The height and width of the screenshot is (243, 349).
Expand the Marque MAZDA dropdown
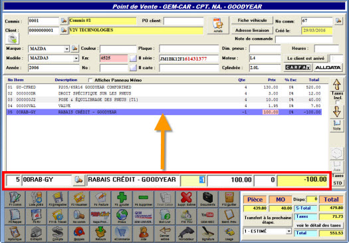point(66,49)
